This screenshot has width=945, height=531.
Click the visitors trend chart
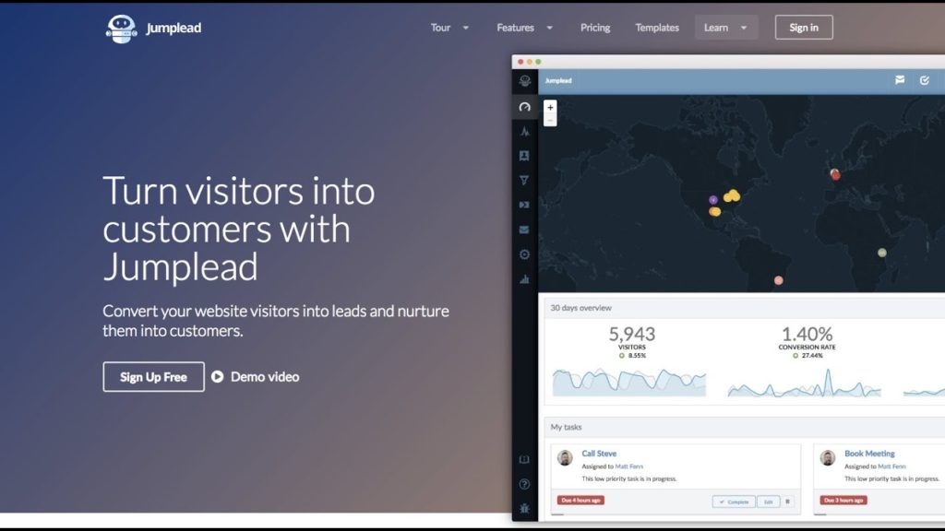pos(629,382)
